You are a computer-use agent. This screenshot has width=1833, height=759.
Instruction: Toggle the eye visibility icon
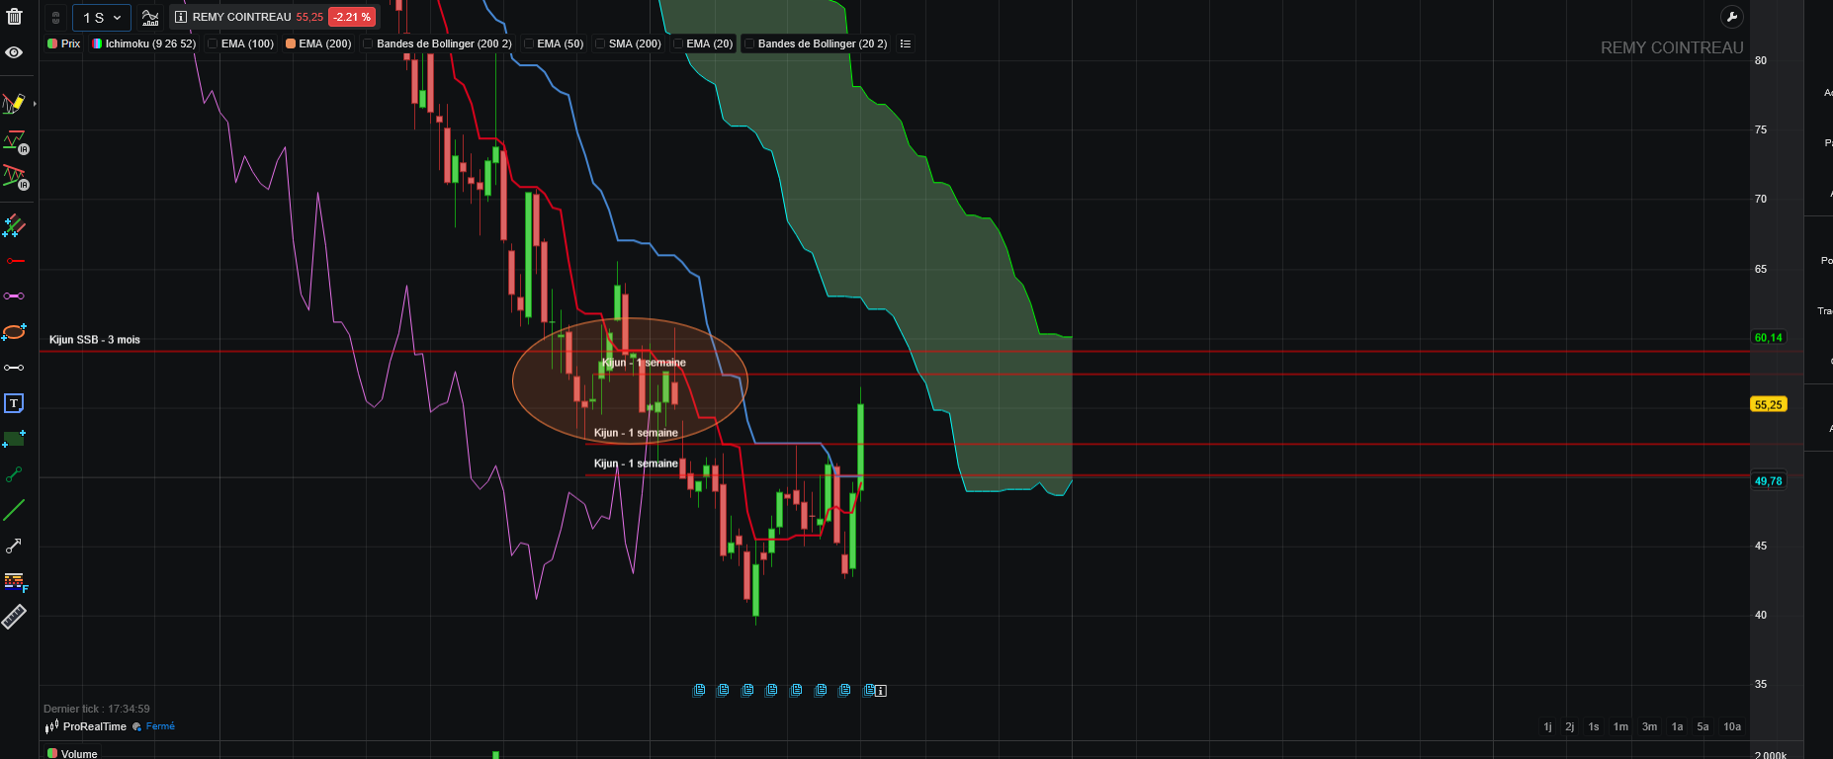(14, 52)
